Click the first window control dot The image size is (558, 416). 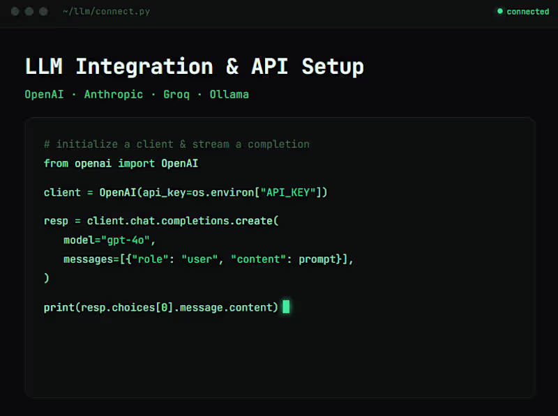(15, 11)
